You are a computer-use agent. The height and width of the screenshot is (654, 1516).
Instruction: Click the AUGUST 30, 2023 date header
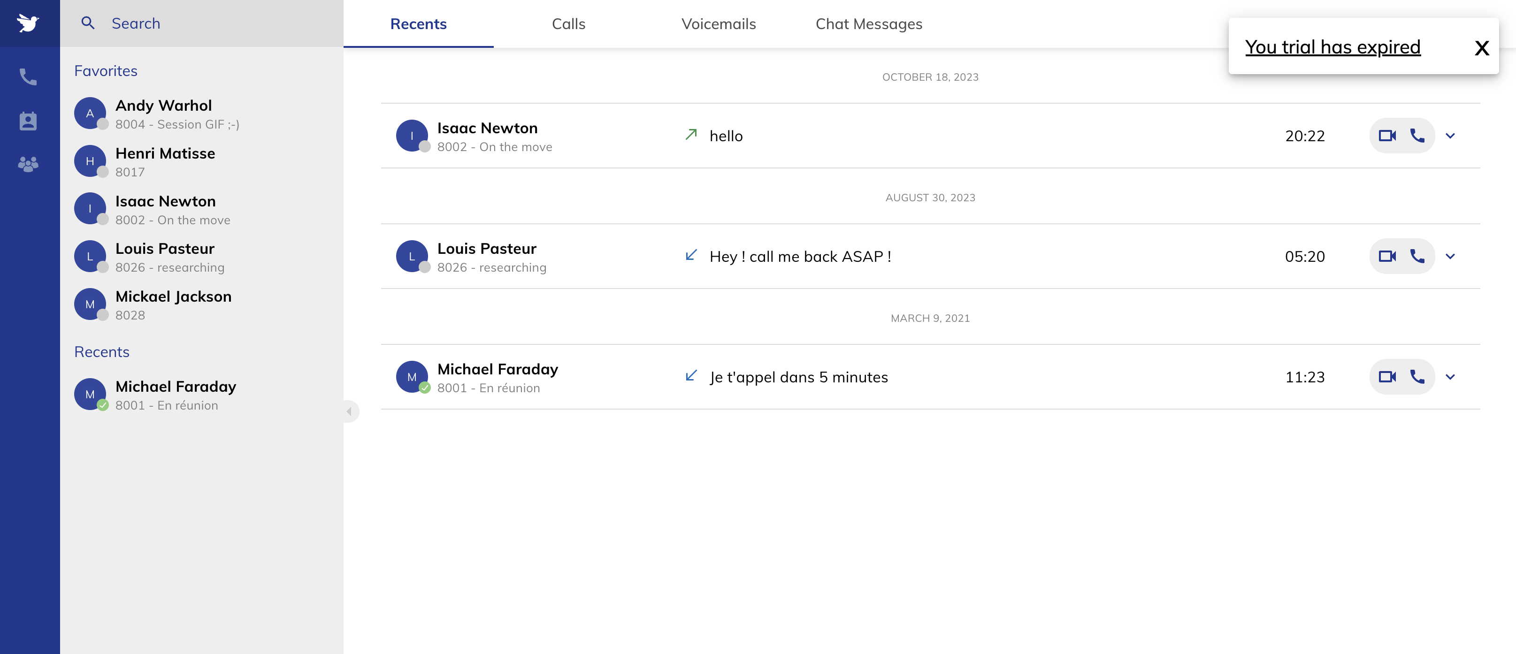[930, 198]
